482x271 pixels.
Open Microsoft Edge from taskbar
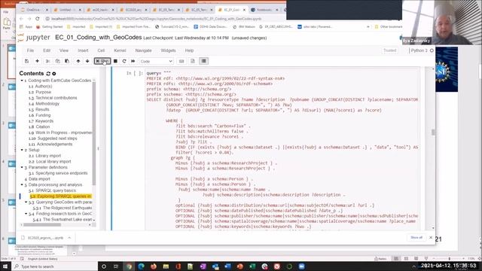(x=141, y=266)
